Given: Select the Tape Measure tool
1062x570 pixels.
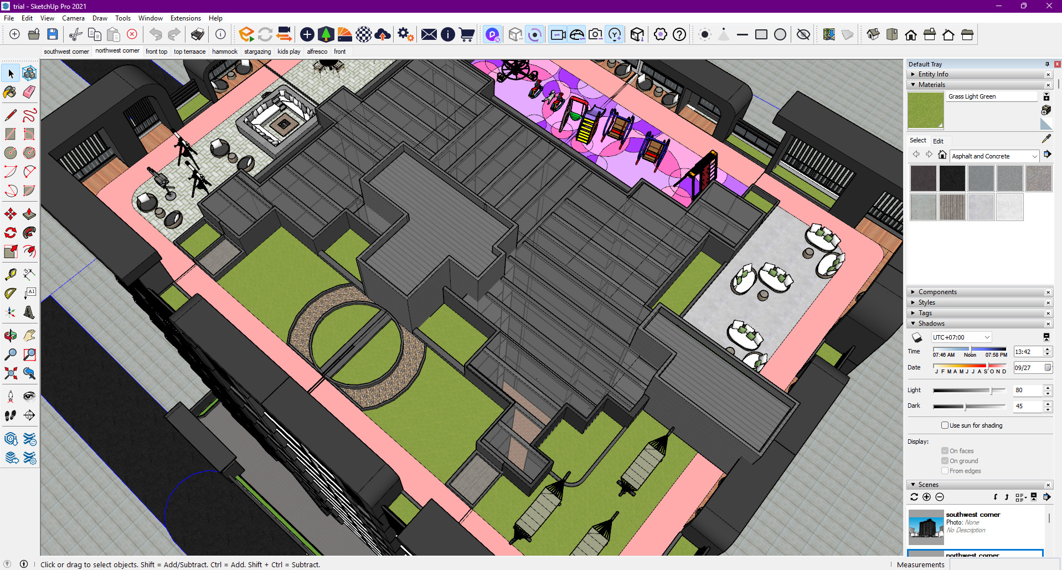Looking at the screenshot, I should [x=10, y=274].
